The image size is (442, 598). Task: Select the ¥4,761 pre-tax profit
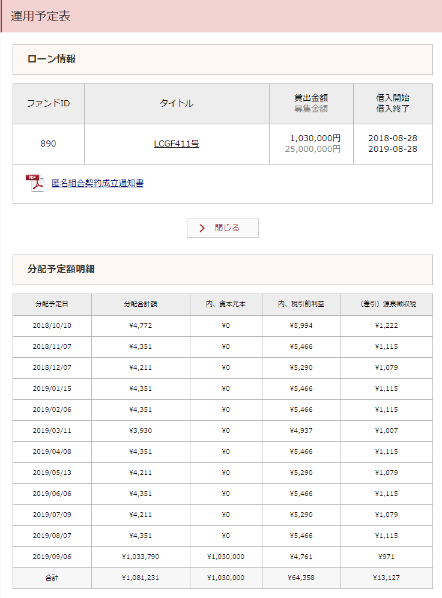click(301, 557)
